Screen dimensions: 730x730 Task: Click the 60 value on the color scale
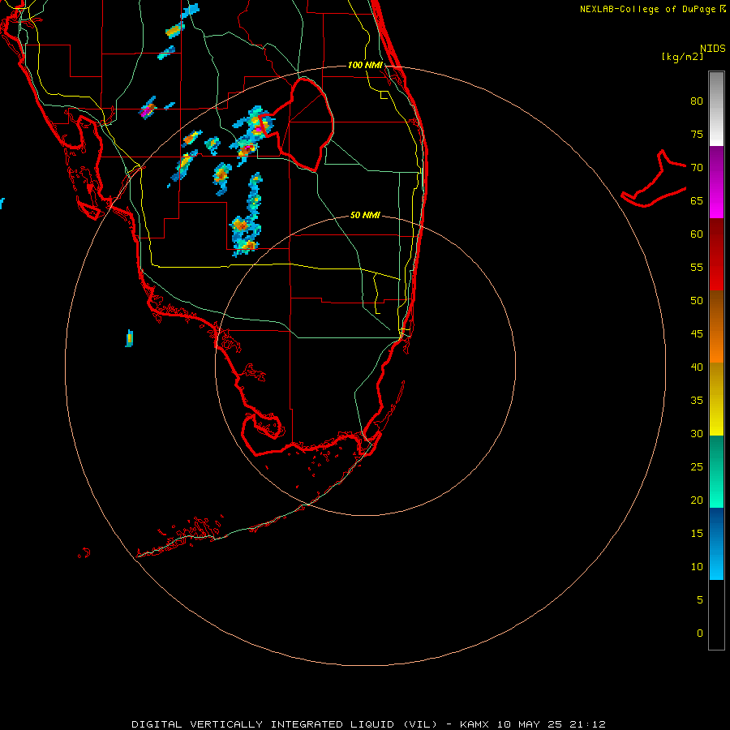coord(697,234)
